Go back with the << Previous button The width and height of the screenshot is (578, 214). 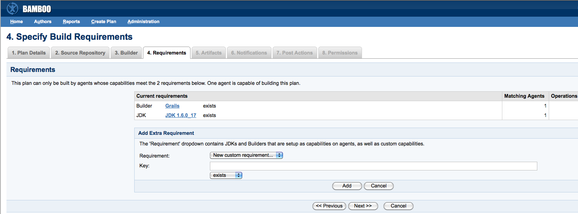coord(329,206)
